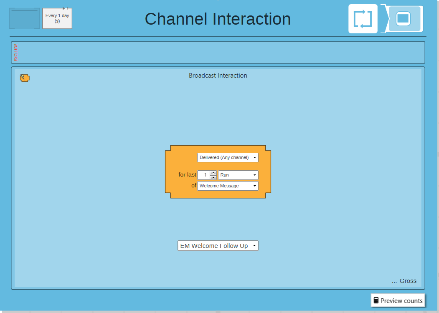
Task: Open the 'Every 1 day (s)' schedule box
Action: click(x=57, y=18)
